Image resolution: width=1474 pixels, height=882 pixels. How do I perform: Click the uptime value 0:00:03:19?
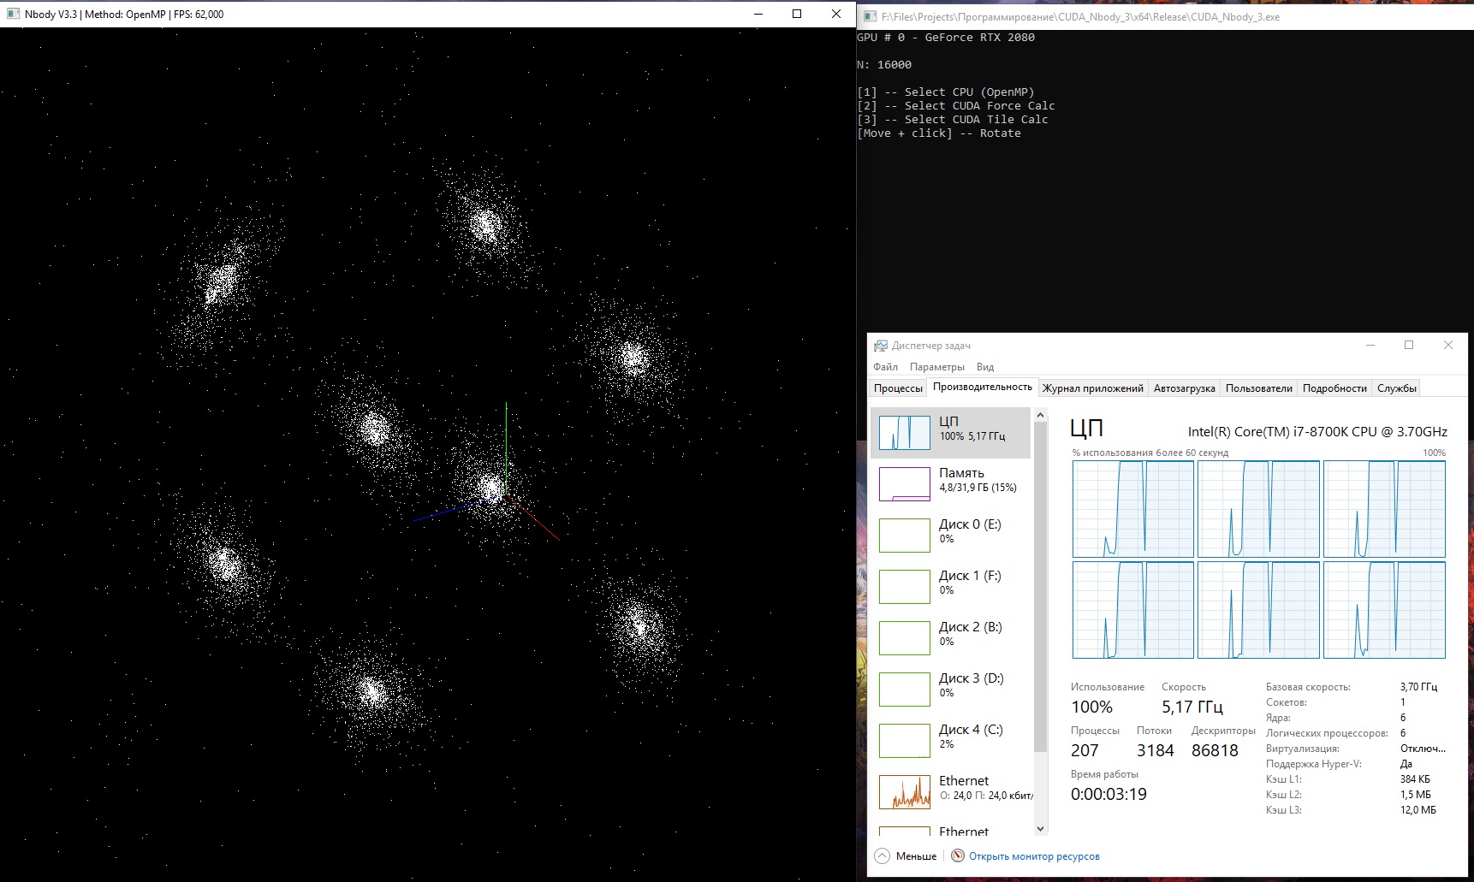coord(1108,794)
